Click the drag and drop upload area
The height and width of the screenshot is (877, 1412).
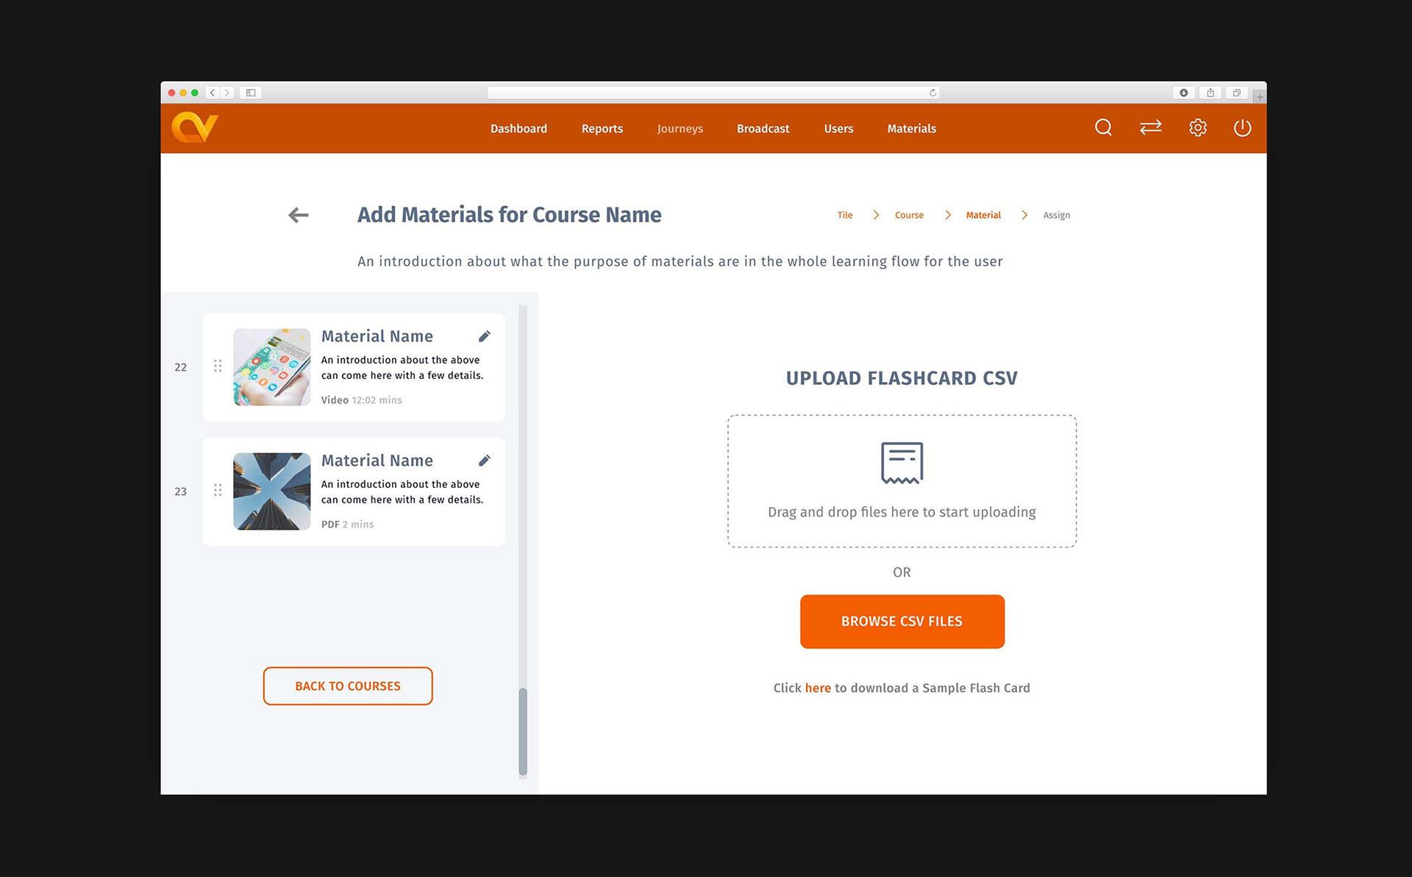902,481
